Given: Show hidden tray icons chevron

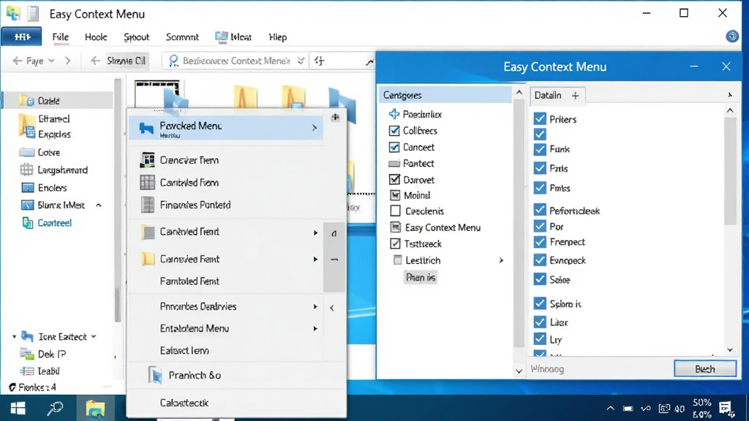Looking at the screenshot, I should [x=611, y=409].
